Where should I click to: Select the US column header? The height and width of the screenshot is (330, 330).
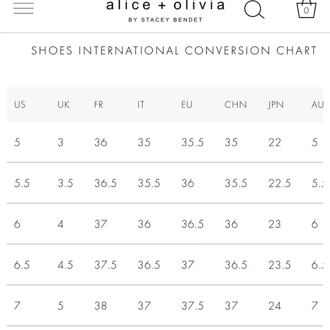[20, 105]
